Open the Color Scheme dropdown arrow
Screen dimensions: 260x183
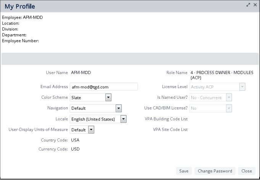tap(108, 97)
